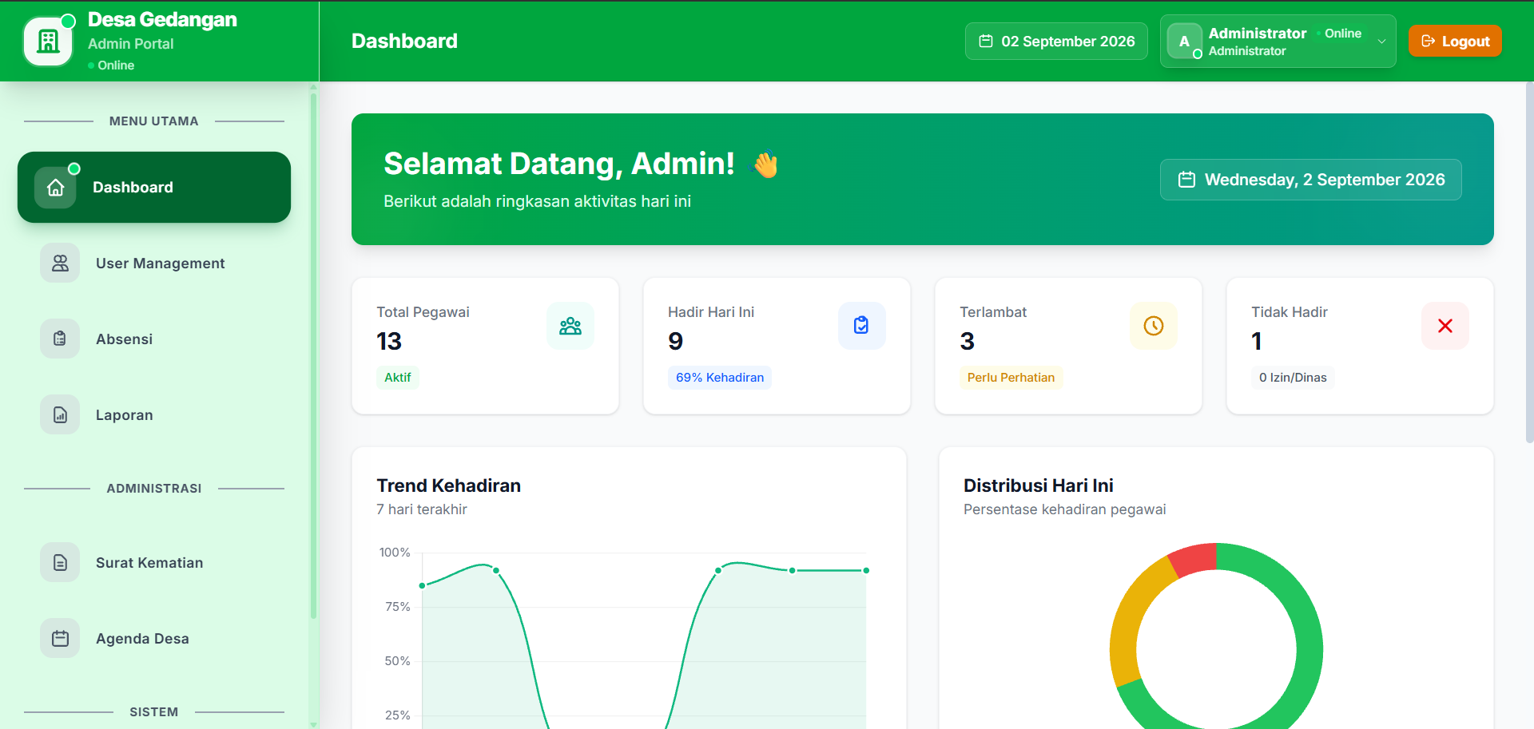Screen dimensions: 1534x729
Task: Click the 0 Izin/Dinas badge
Action: [1293, 378]
